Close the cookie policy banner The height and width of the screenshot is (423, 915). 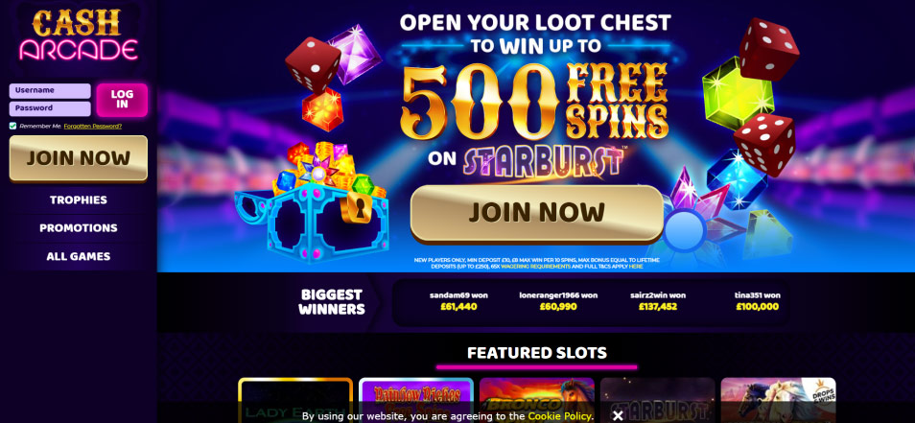pos(618,416)
